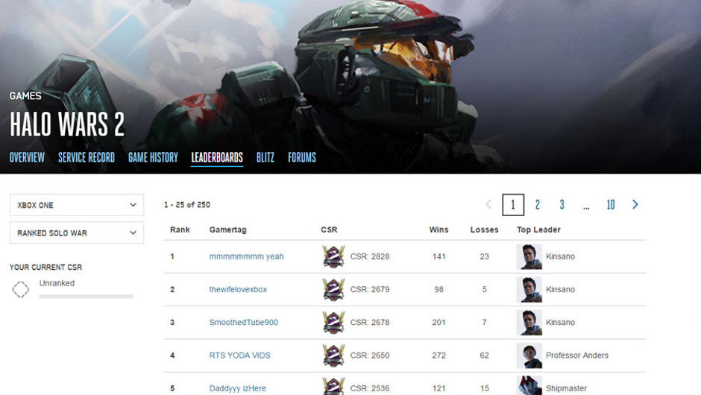The height and width of the screenshot is (395, 701).
Task: Click the previous page arrow
Action: 488,205
